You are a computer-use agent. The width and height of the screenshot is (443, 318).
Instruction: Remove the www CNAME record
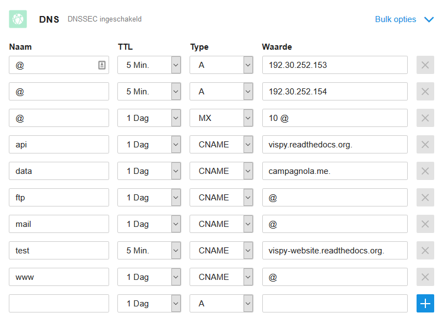click(x=425, y=277)
